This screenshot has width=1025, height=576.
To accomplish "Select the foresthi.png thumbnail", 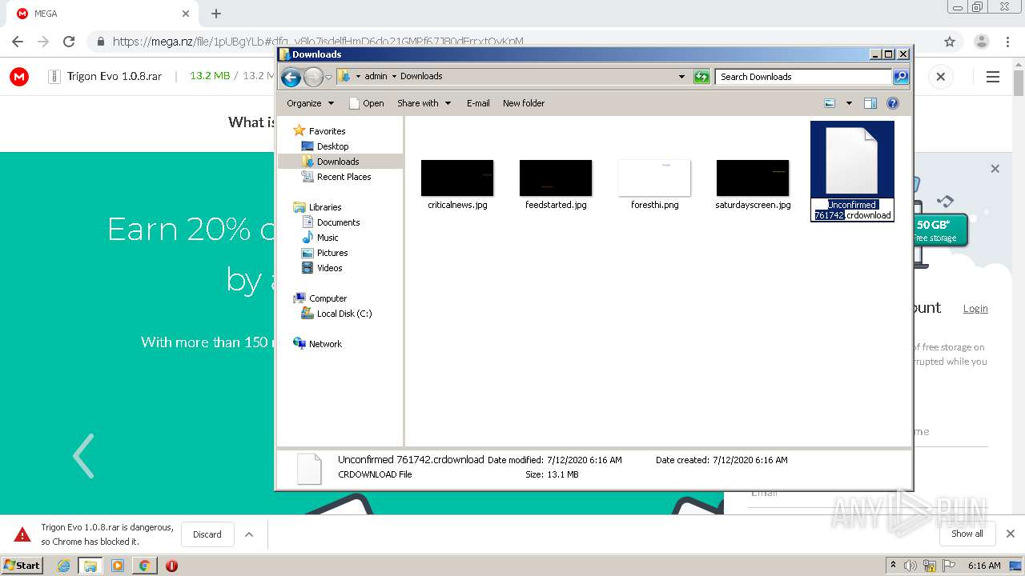I will pos(654,178).
